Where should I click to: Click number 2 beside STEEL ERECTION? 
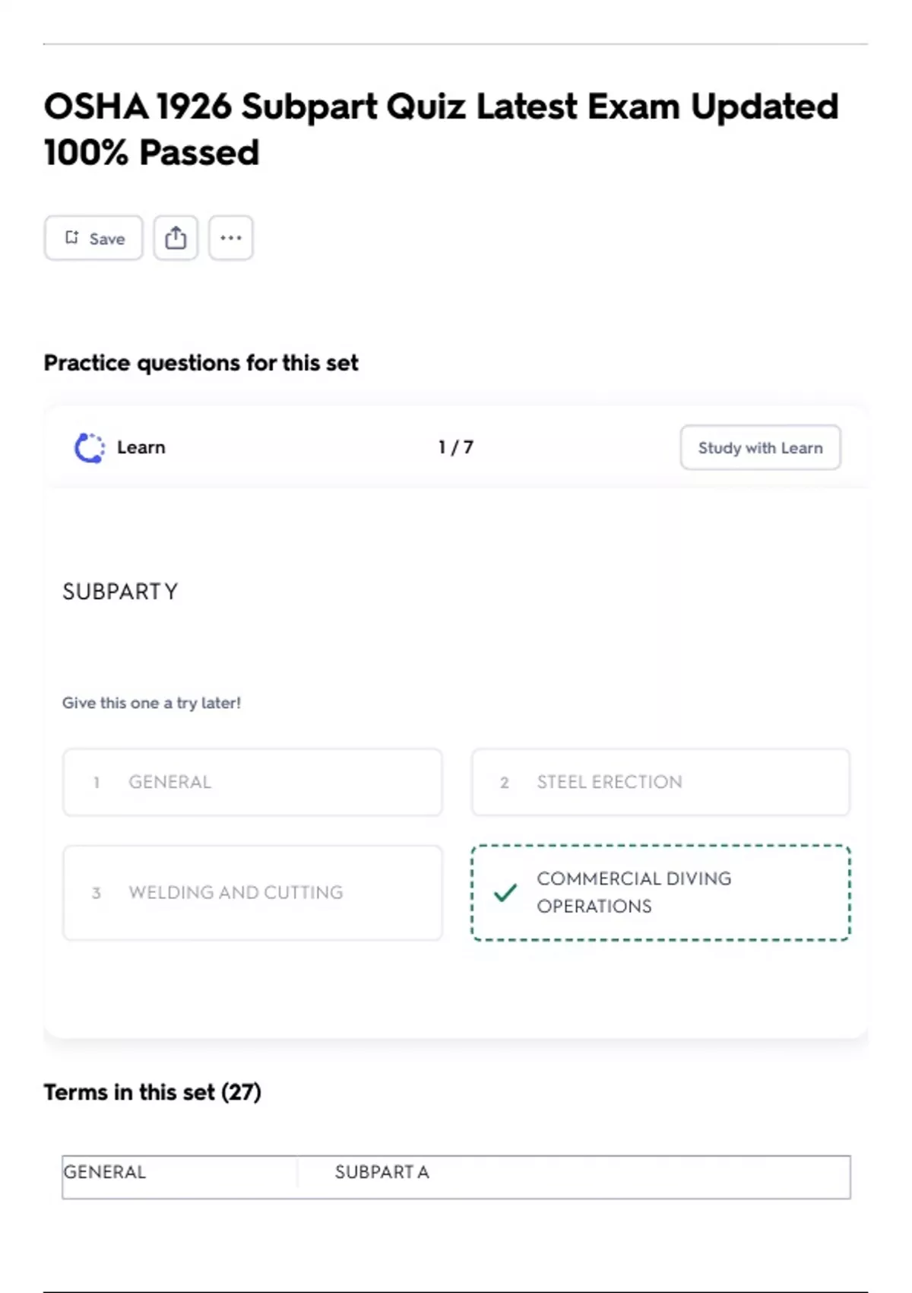pyautogui.click(x=504, y=783)
